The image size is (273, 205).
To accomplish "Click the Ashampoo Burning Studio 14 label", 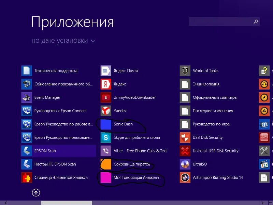I will [x=218, y=177].
